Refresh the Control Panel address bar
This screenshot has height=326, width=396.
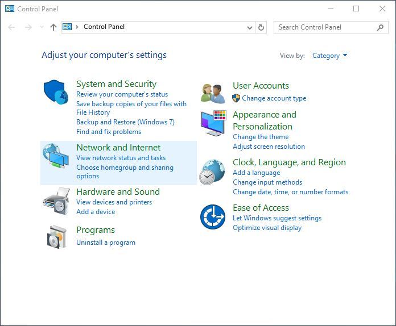click(261, 27)
